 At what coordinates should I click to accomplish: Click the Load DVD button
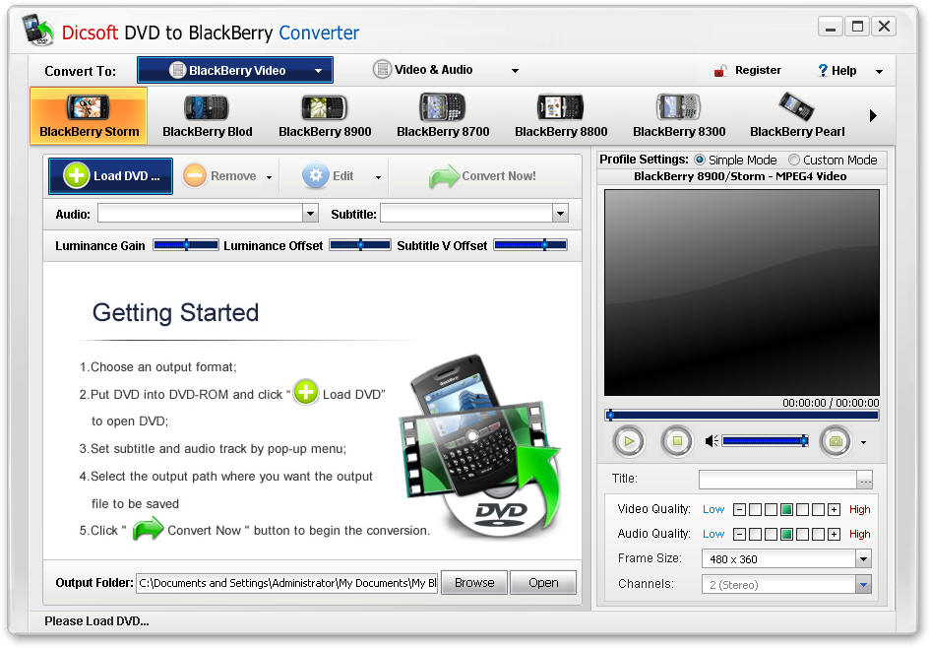point(111,175)
